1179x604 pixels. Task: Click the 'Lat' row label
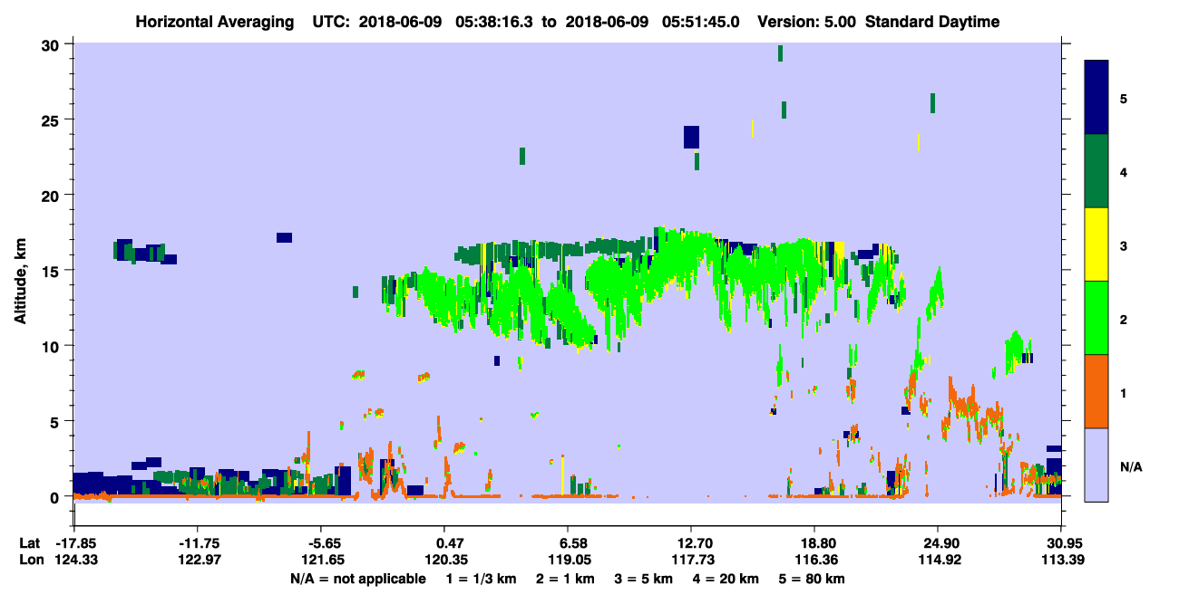click(x=30, y=543)
